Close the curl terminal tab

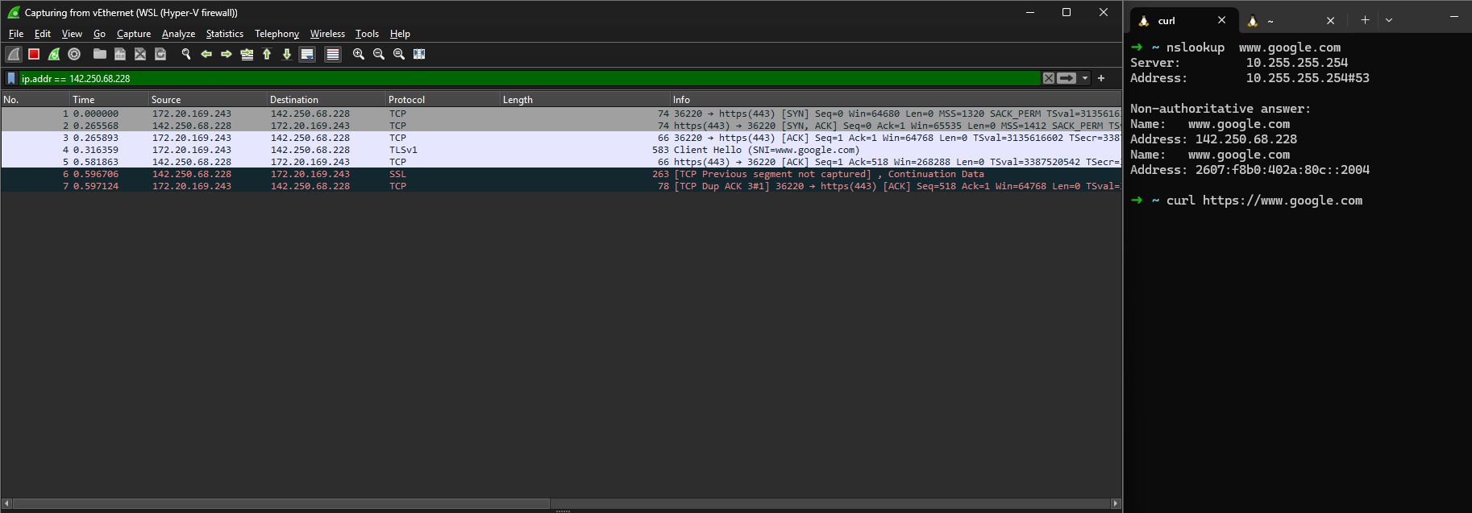1221,21
